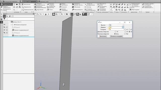
Task: Select Точка по координатам tool
Action: click(x=90, y=4)
